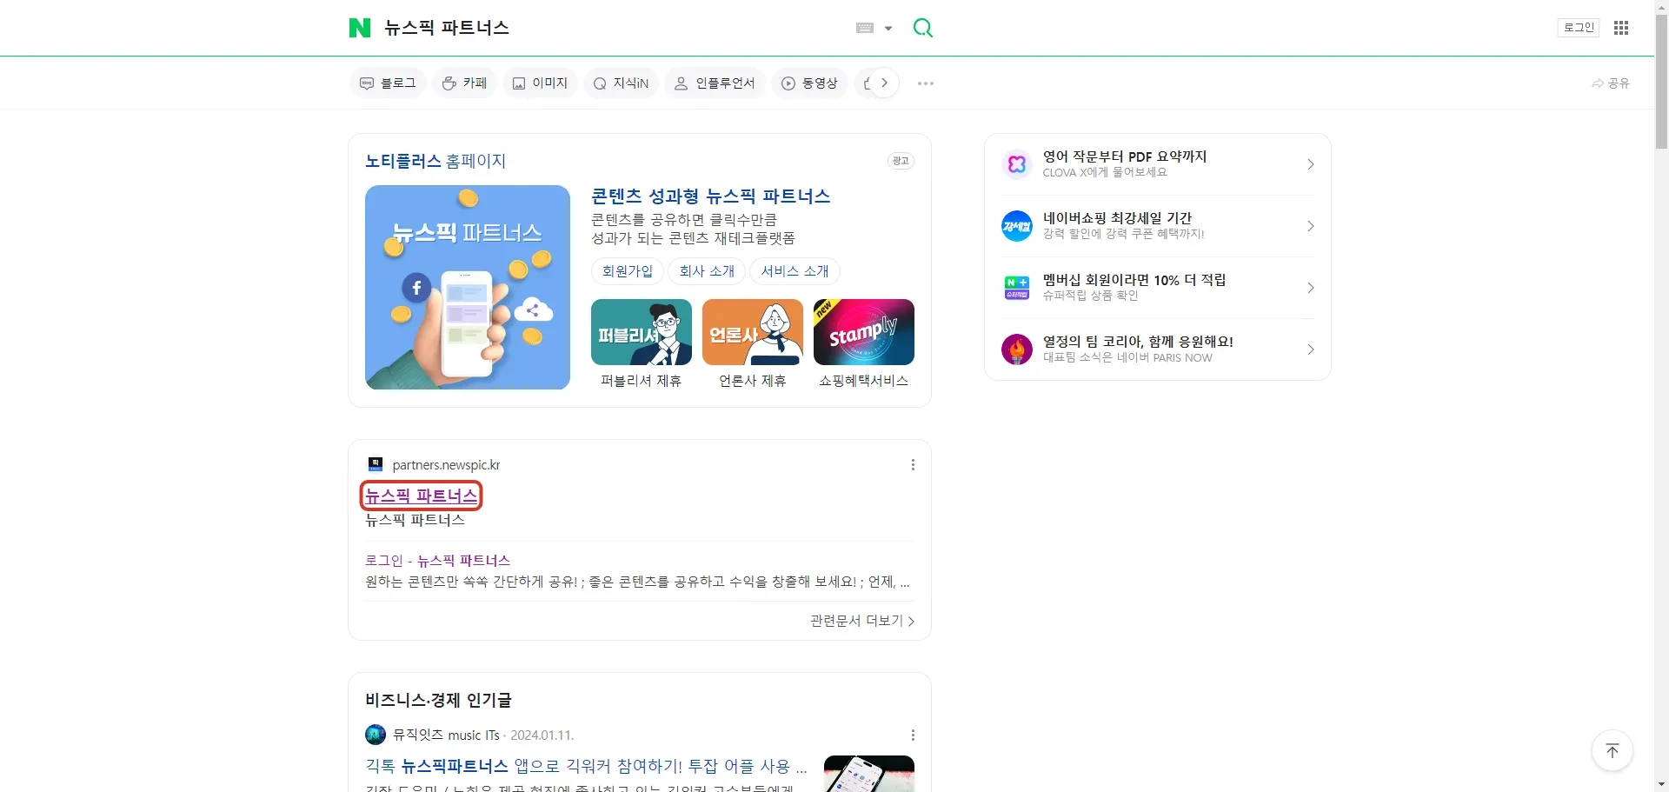Open the 긱톡 article thumbnail image
The height and width of the screenshot is (792, 1669).
click(x=869, y=774)
